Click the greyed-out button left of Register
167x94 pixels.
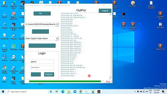click(x=36, y=74)
